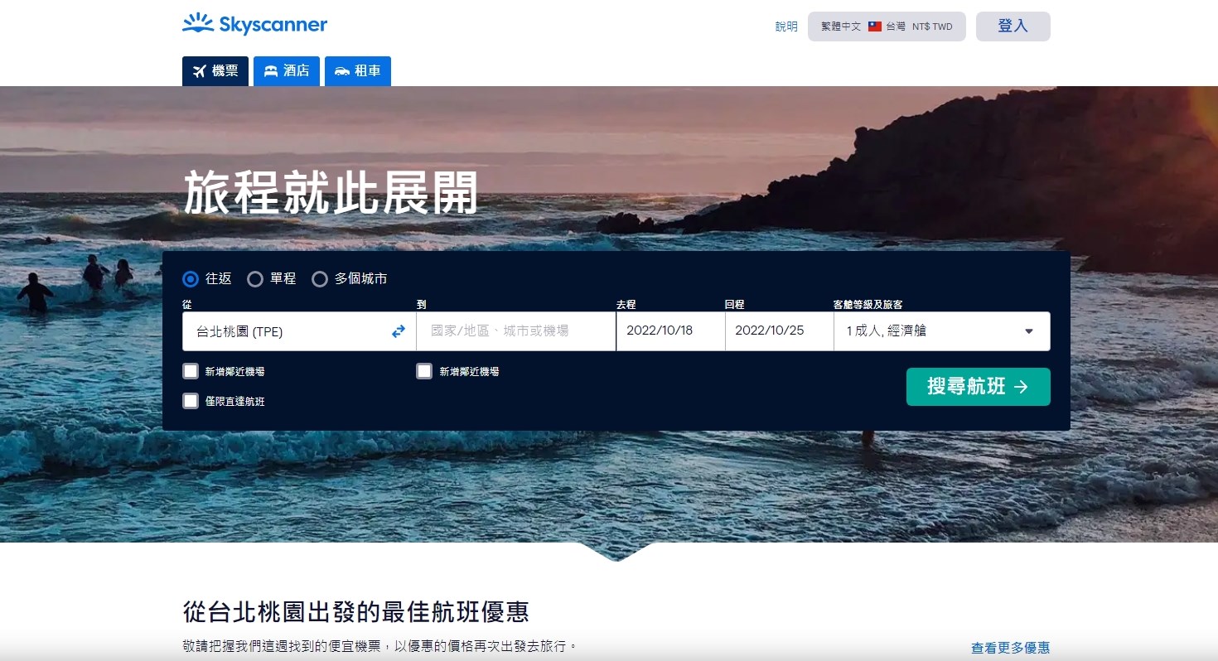Open the 去程 departure date picker
Screen dimensions: 1218x661
coord(669,331)
